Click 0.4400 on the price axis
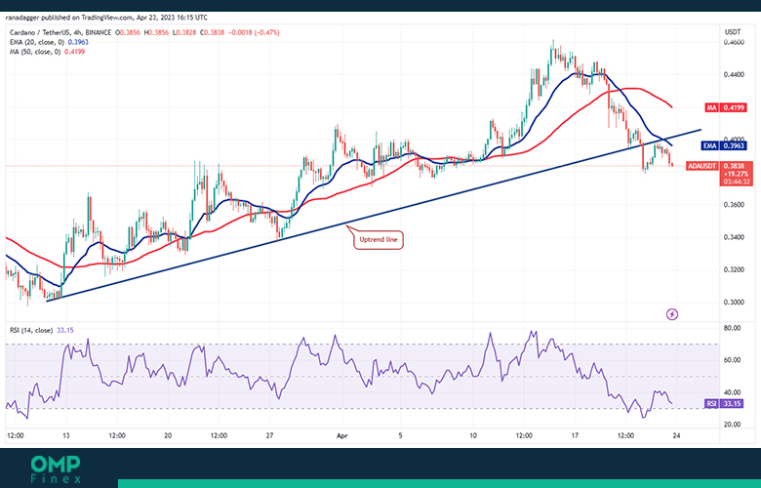This screenshot has width=761, height=488. coord(735,75)
